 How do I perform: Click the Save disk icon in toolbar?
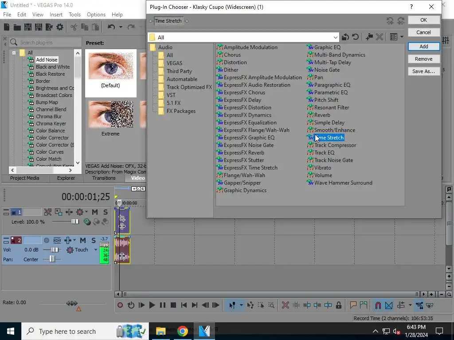tap(28, 27)
